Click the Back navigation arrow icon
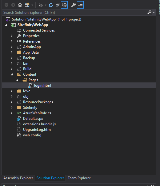Image resolution: width=160 pixels, height=186 pixels. pyautogui.click(x=6, y=5)
